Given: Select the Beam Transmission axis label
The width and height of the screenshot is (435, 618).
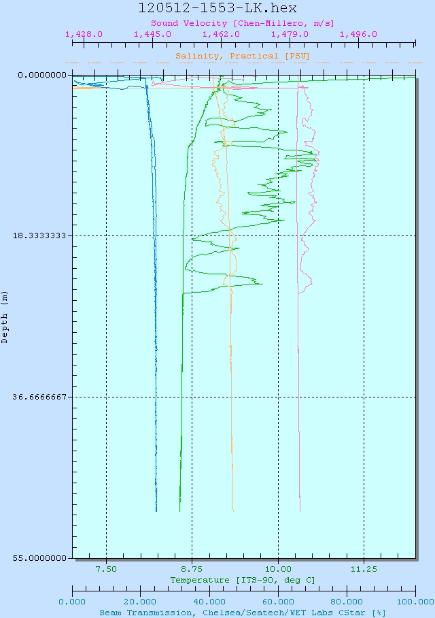Looking at the screenshot, I should coord(243,612).
